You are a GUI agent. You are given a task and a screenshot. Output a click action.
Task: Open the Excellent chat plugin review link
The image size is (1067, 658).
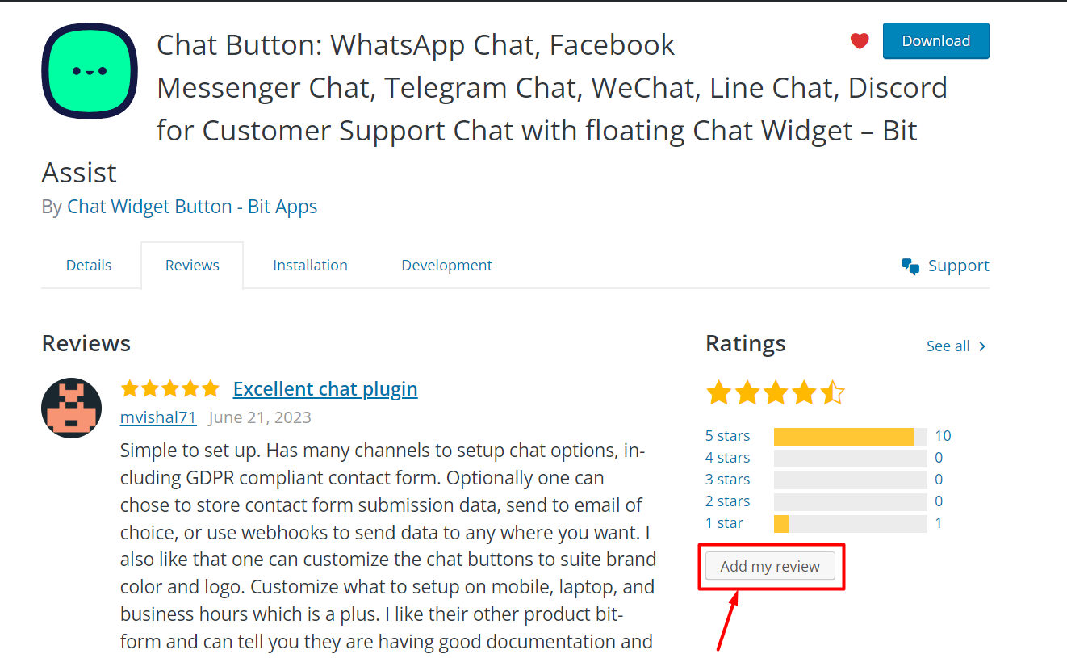(x=325, y=388)
